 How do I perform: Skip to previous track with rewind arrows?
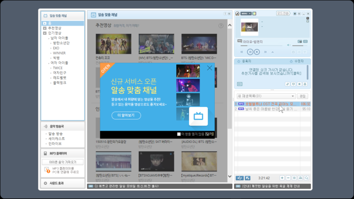tap(242, 52)
